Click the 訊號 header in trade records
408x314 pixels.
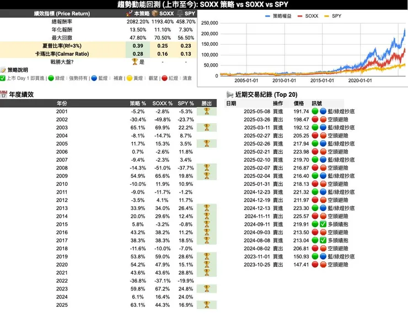click(x=316, y=103)
